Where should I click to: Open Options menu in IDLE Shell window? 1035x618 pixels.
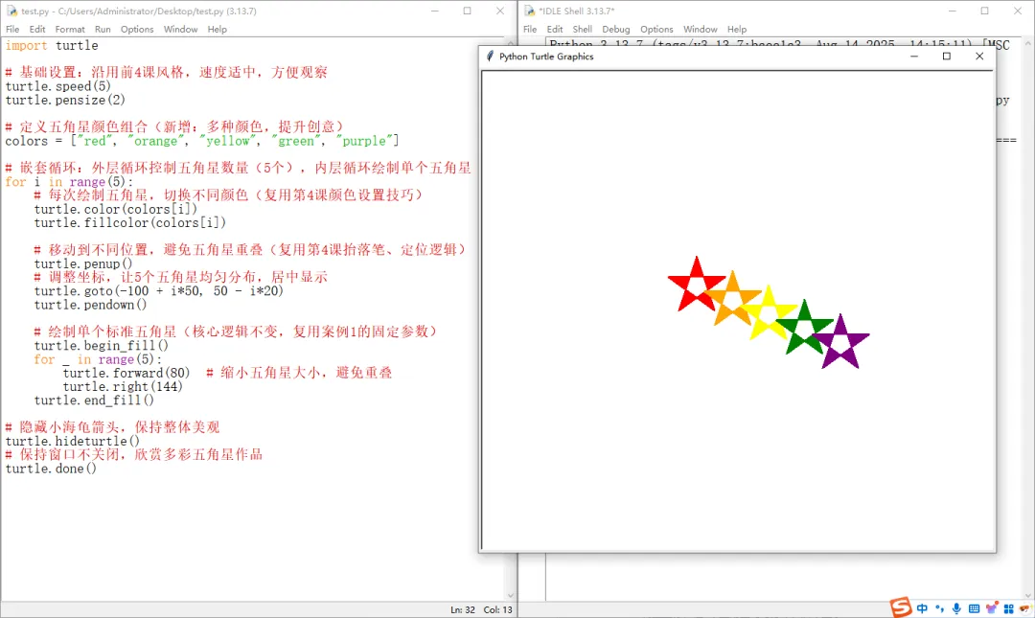(656, 29)
